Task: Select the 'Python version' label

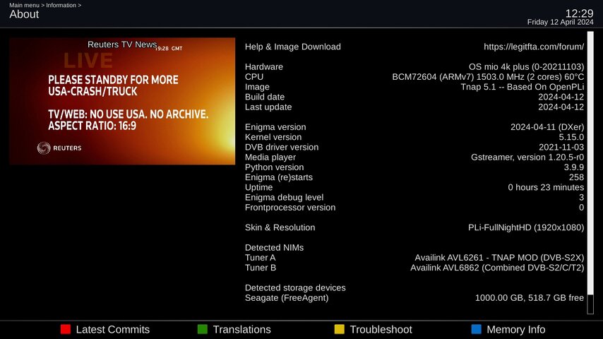Action: (274, 167)
